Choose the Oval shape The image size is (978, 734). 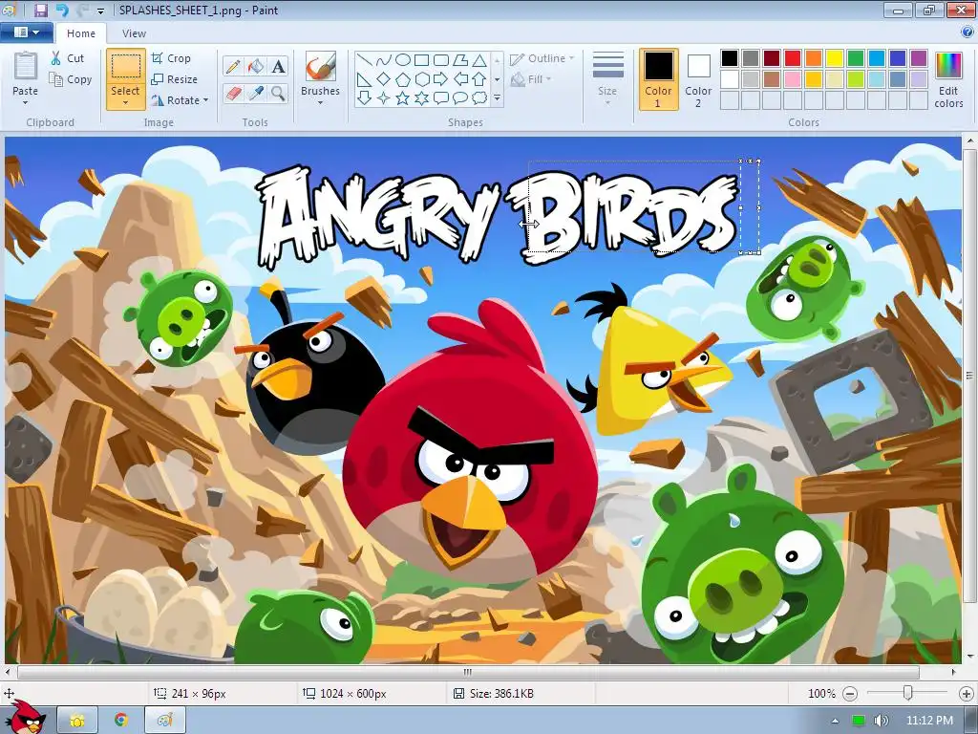point(403,60)
